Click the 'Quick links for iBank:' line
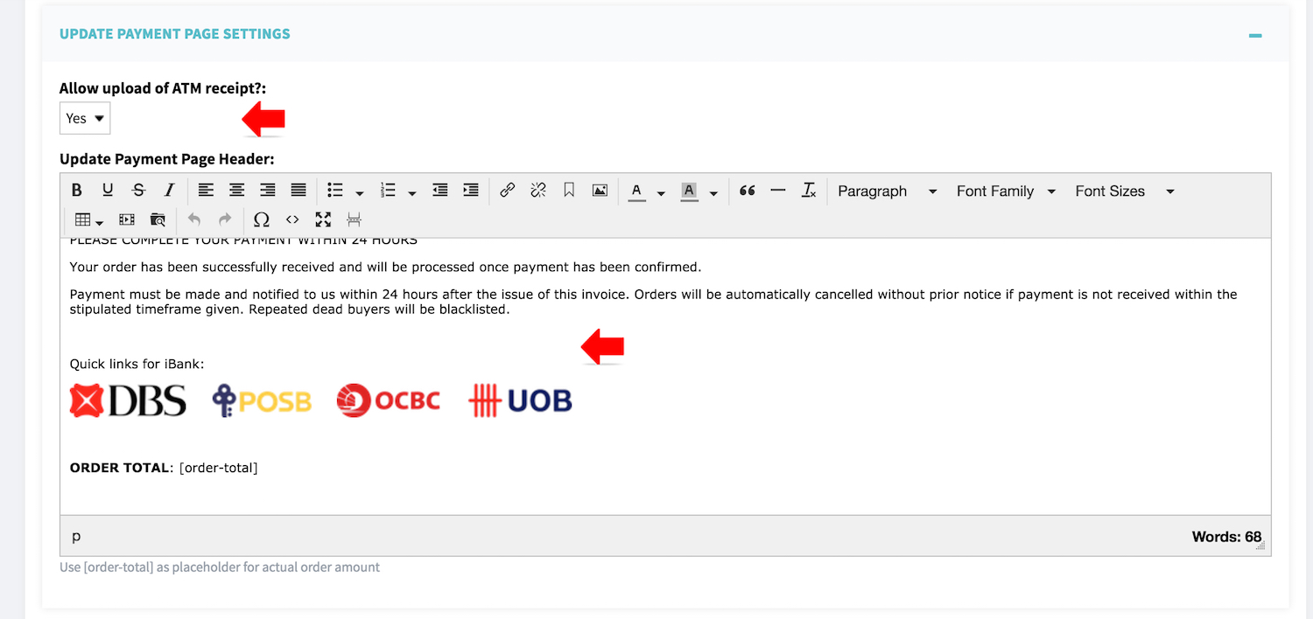The image size is (1313, 619). pyautogui.click(x=137, y=364)
